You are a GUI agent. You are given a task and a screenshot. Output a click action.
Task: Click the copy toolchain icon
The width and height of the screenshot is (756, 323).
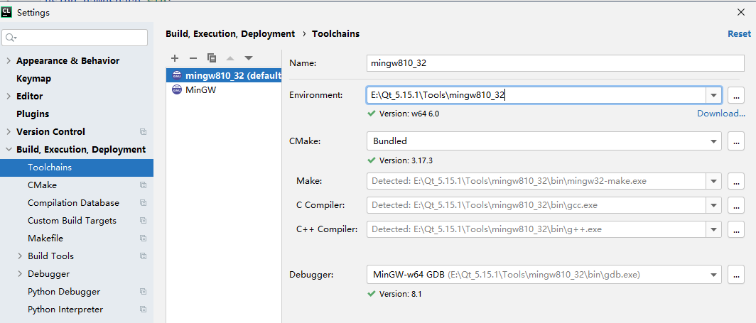pyautogui.click(x=211, y=58)
